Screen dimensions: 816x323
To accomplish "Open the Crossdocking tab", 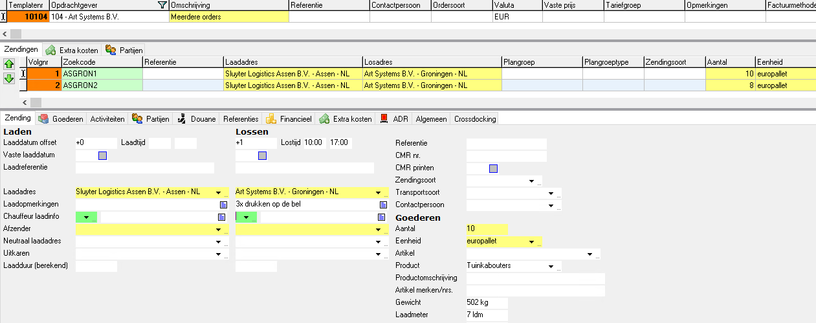I will point(475,119).
